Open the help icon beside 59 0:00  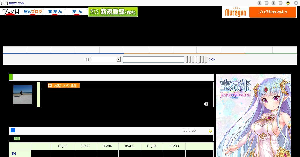[x=210, y=131]
